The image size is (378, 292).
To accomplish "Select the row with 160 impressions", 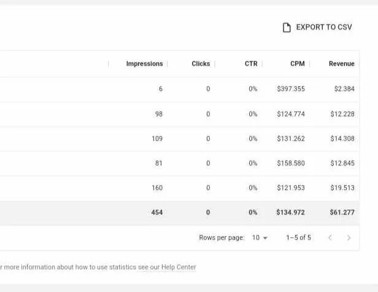I will pyautogui.click(x=179, y=188).
